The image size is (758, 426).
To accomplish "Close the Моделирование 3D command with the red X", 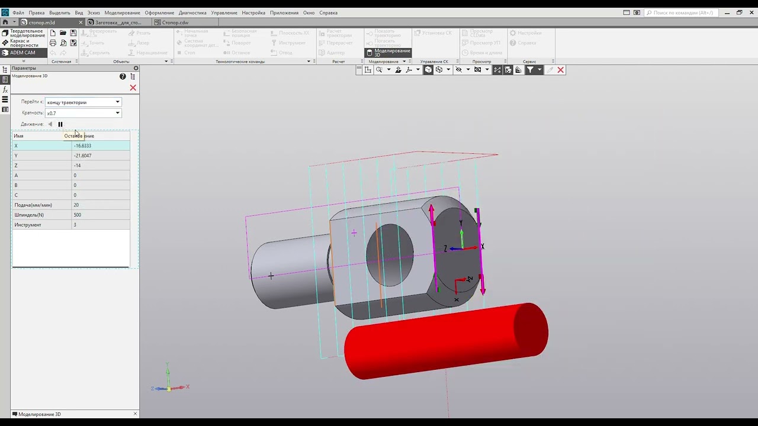I will click(133, 88).
